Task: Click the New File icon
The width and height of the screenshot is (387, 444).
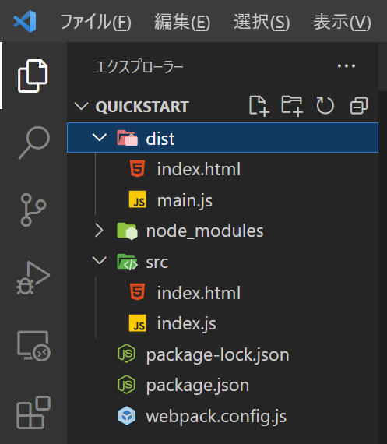Action: point(259,106)
